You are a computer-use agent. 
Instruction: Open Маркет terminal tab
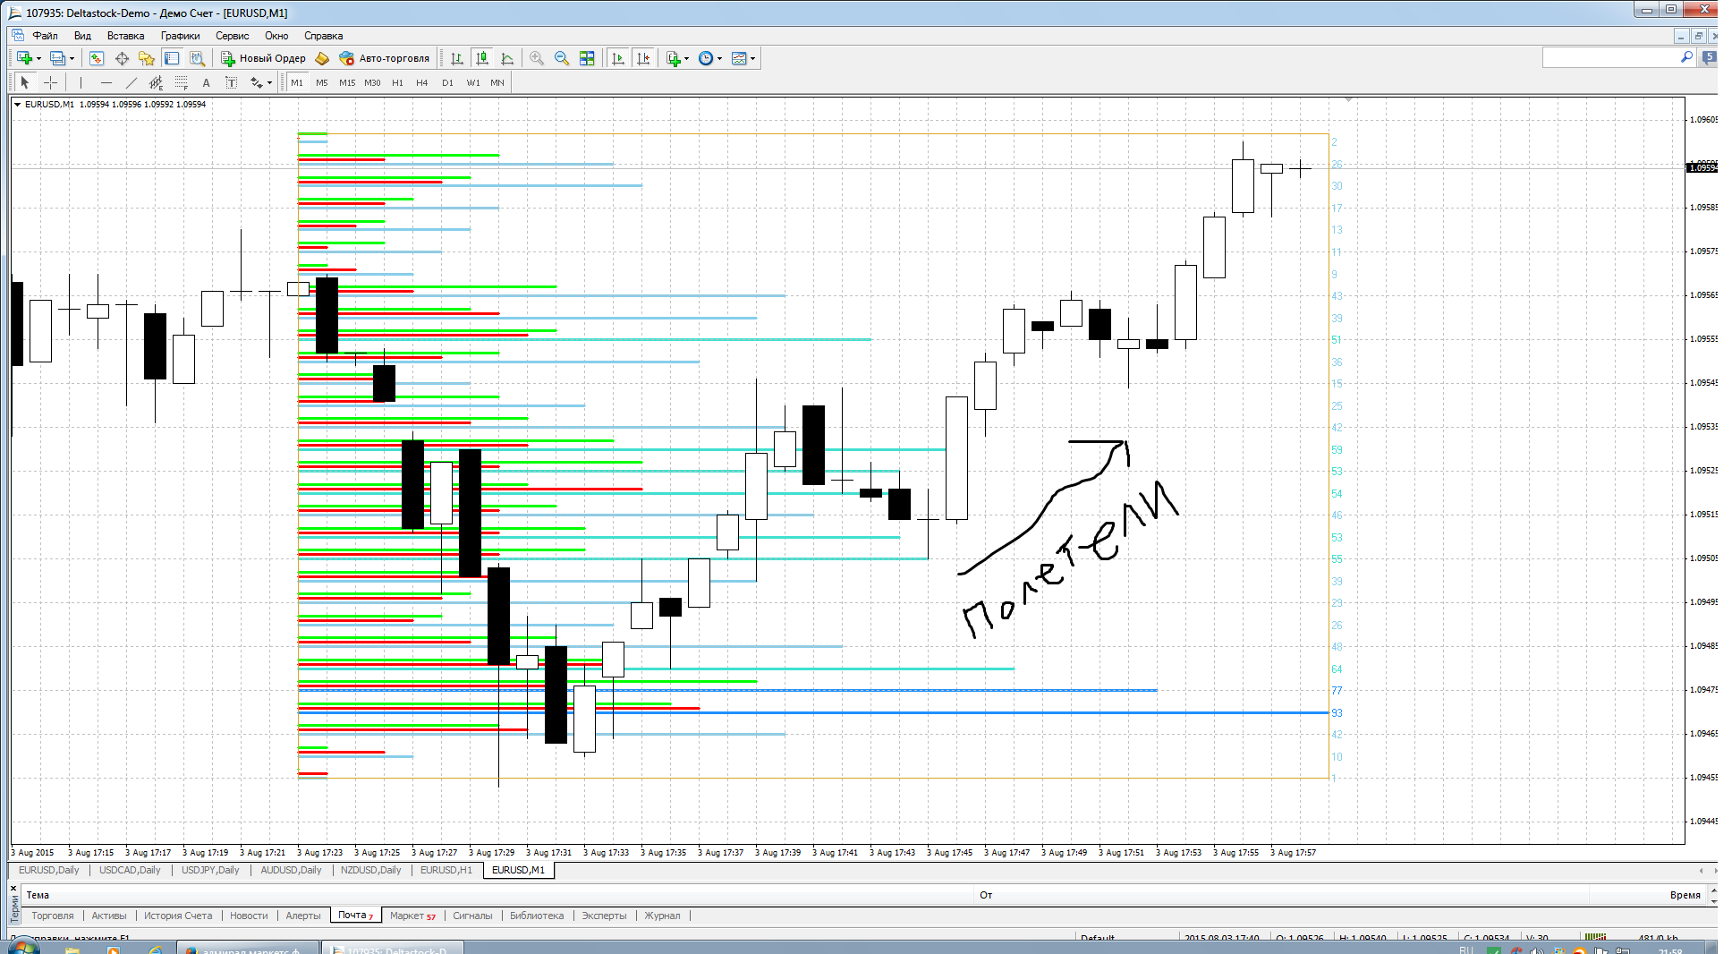[412, 916]
